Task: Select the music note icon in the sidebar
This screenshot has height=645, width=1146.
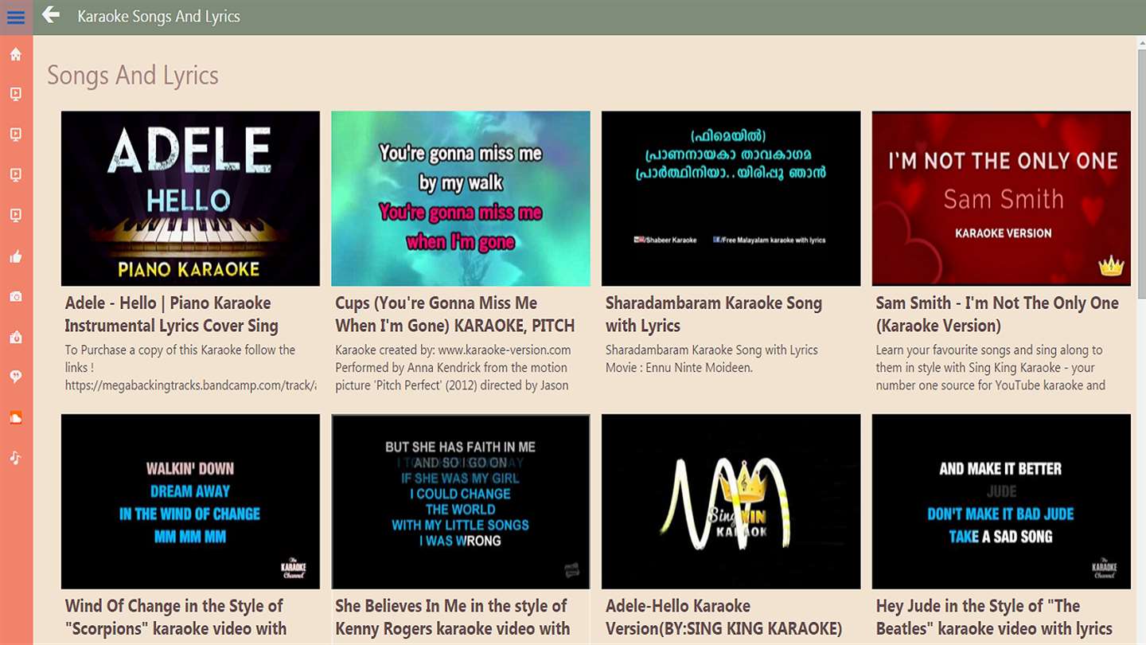Action: [x=16, y=458]
